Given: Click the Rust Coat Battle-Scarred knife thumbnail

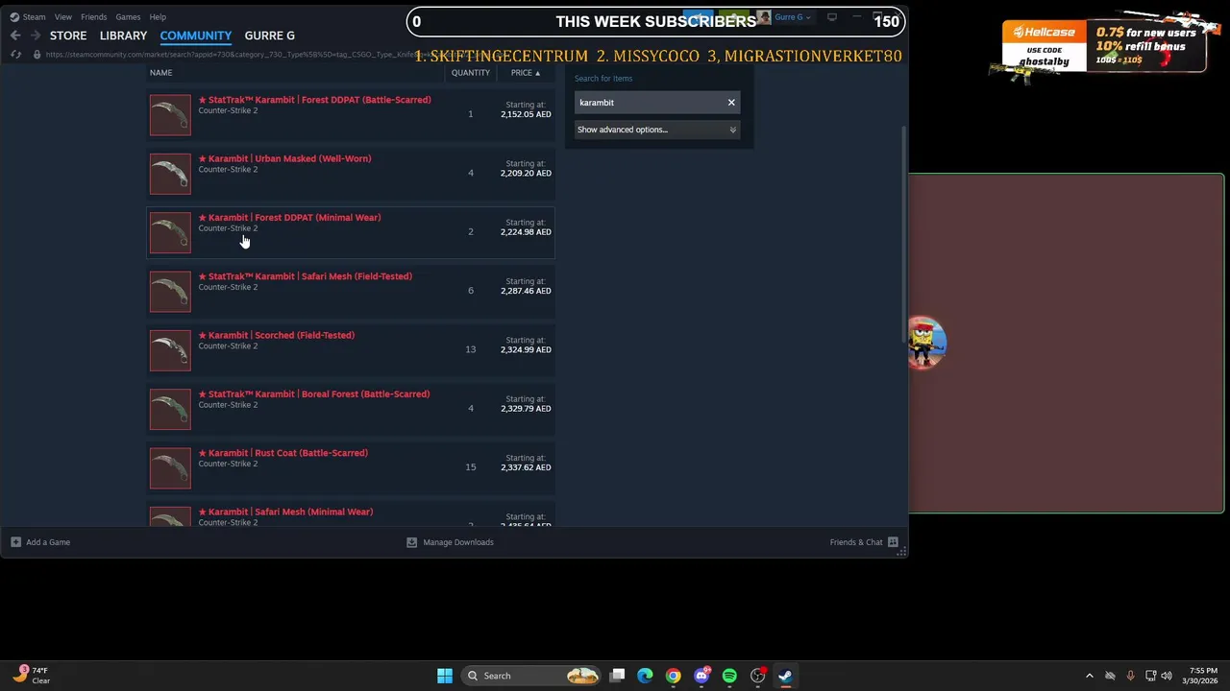Looking at the screenshot, I should (170, 467).
